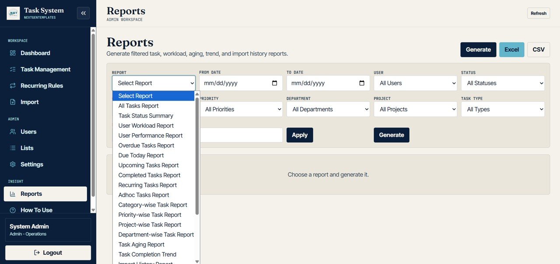560x264 pixels.
Task: Open the Task Type filter dropdown
Action: point(503,109)
